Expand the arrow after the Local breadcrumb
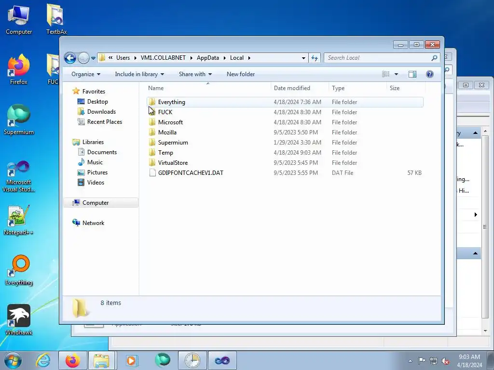This screenshot has width=494, height=370. pyautogui.click(x=249, y=58)
